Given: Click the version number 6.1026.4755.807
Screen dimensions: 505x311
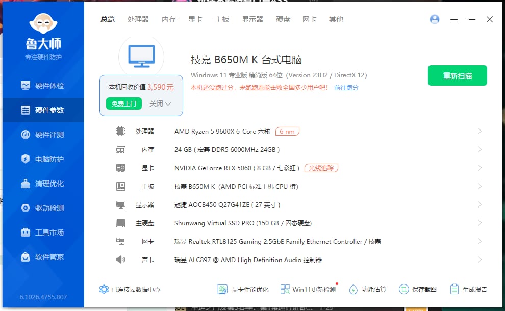Looking at the screenshot, I should pos(43,297).
